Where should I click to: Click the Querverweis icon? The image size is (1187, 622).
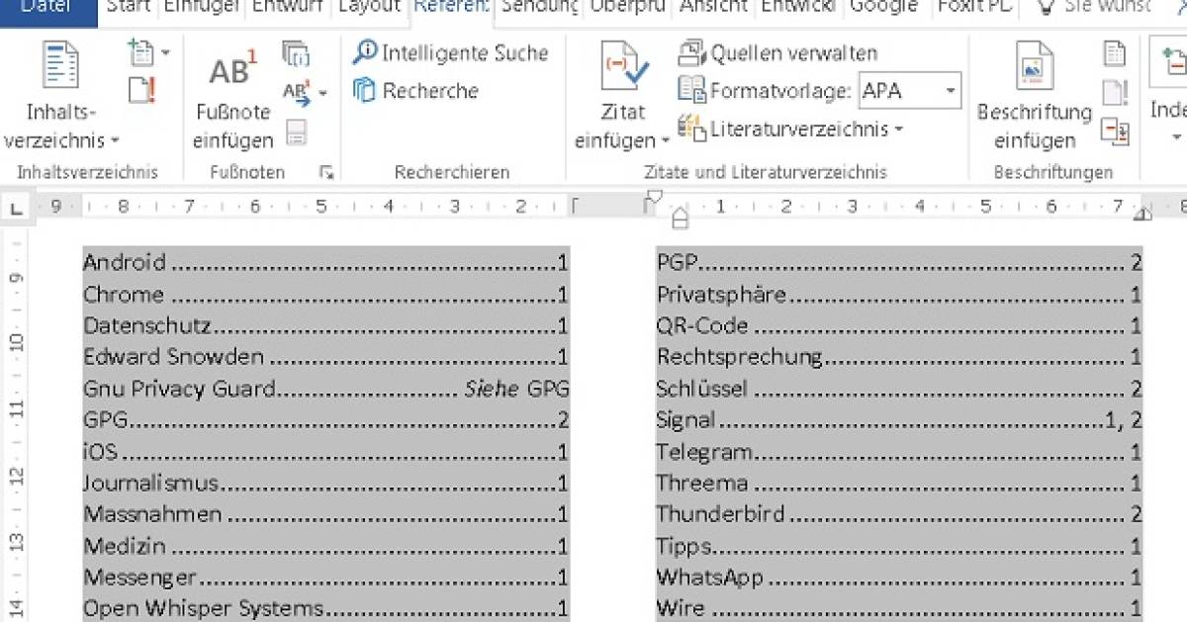tap(1115, 130)
